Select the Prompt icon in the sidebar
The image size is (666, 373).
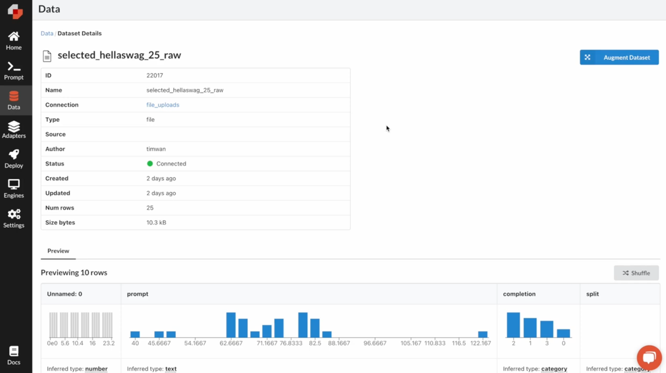tap(14, 70)
